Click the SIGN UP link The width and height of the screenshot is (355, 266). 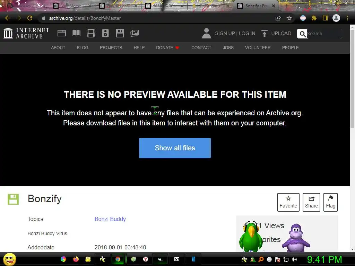coord(225,33)
